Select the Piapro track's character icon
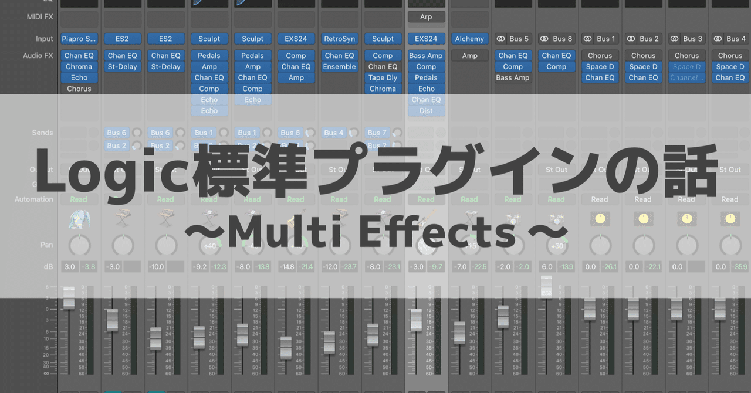This screenshot has height=393, width=751. point(79,219)
